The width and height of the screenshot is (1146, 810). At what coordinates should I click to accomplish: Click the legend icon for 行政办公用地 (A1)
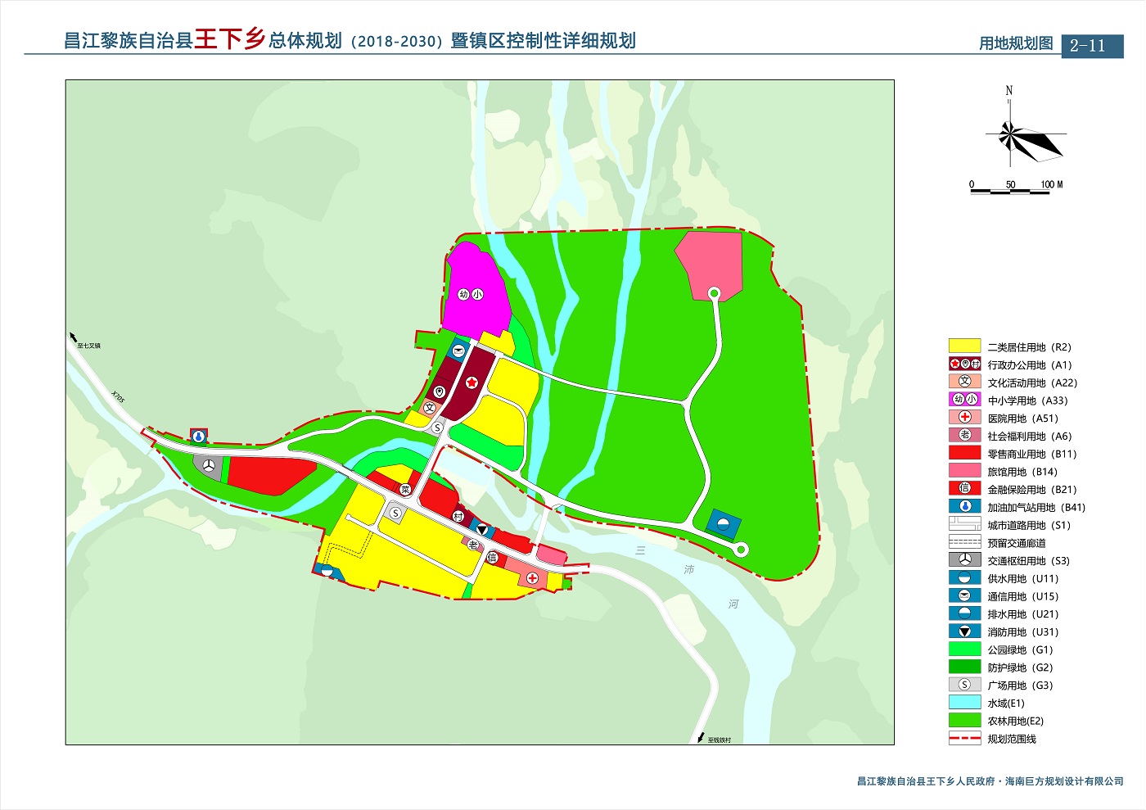pos(964,364)
